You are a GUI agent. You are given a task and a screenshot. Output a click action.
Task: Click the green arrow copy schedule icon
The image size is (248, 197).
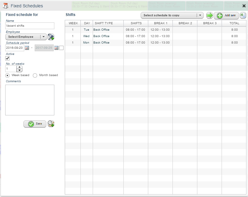point(210,15)
